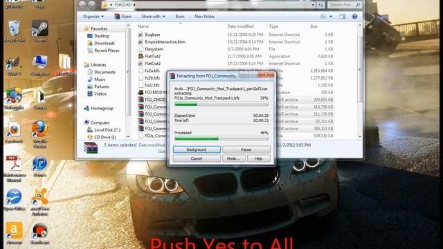Open the red disc shortcut beside Amazon
This screenshot has width=443, height=249.
(39, 234)
